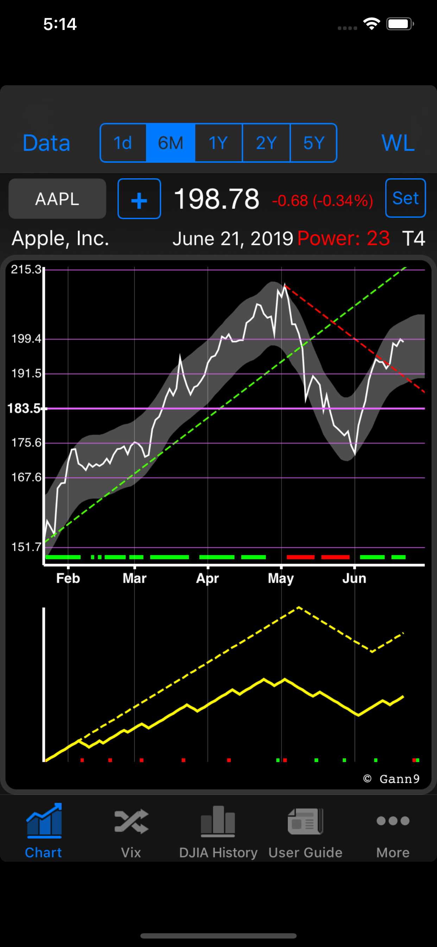Open the Vix tab shuffle icon

click(x=131, y=822)
